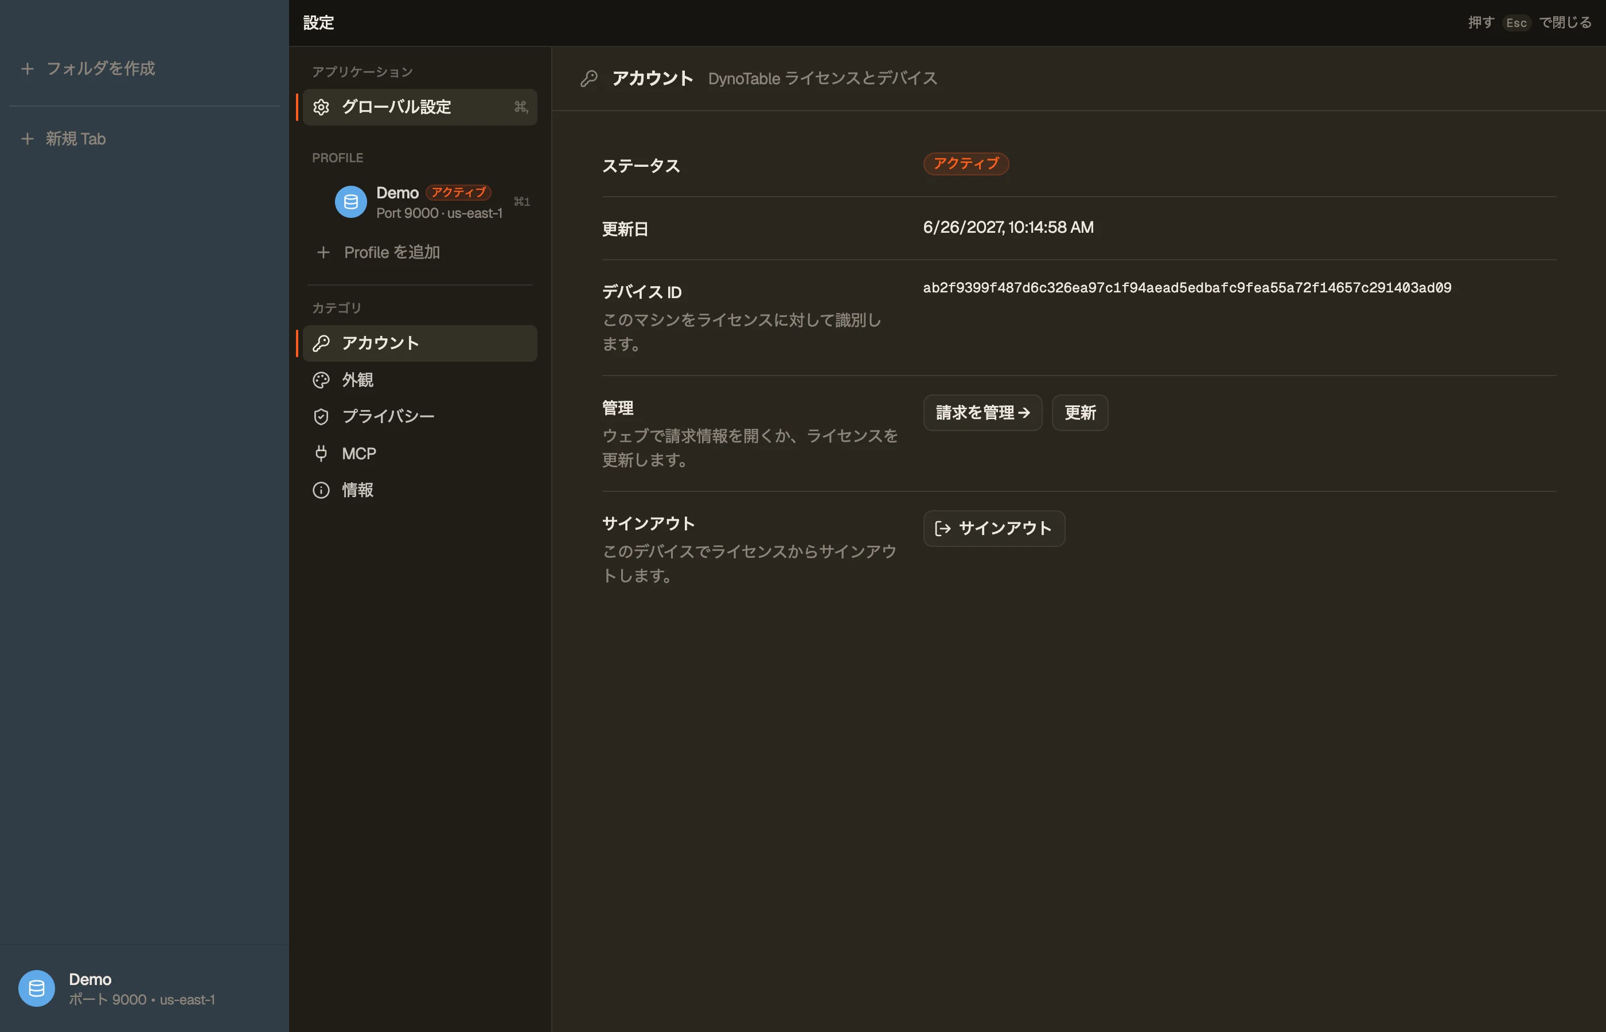Viewport: 1606px width, 1032px height.
Task: Click the ⌘1 shortcut hint on Demo profile
Action: [x=521, y=202]
